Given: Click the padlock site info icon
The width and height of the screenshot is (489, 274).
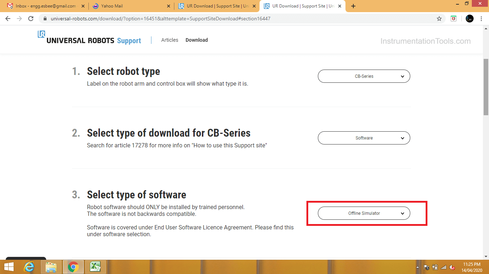Looking at the screenshot, I should (x=45, y=19).
